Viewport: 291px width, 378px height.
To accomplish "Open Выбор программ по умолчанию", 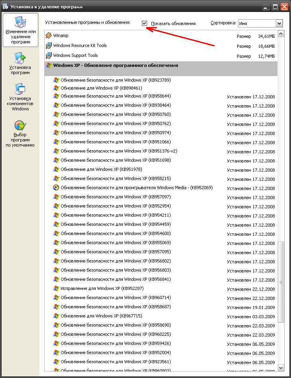I will [20, 133].
